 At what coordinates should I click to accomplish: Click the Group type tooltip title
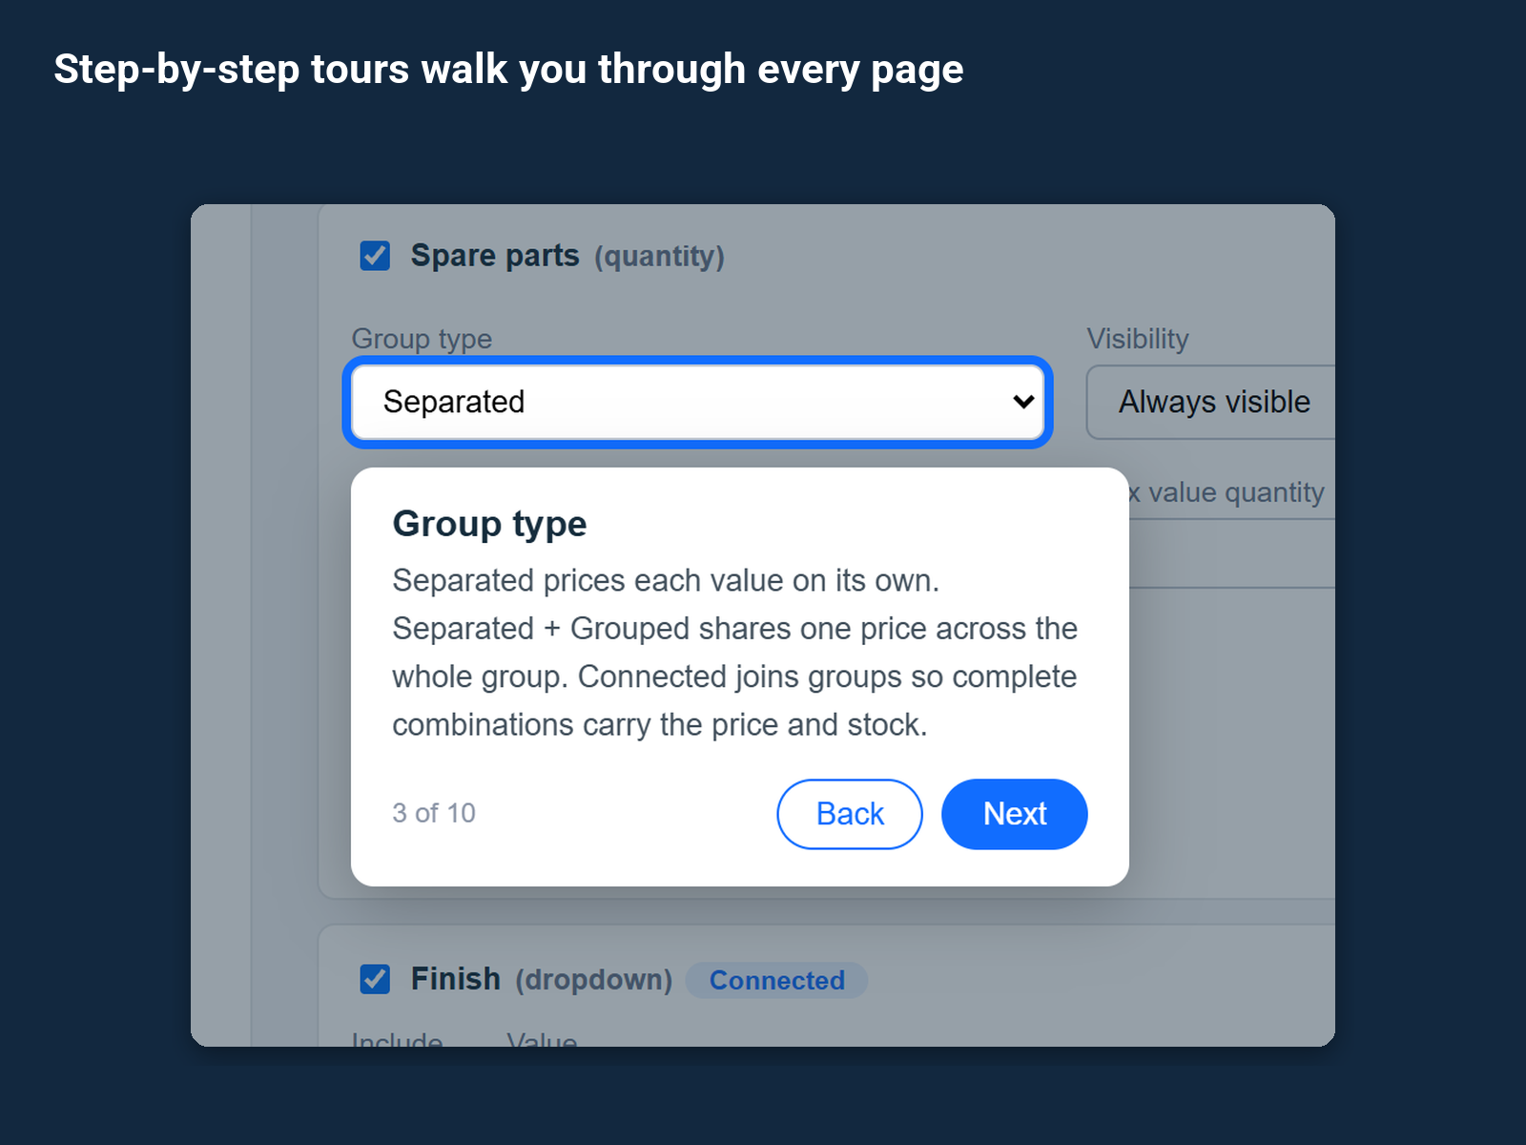coord(489,524)
